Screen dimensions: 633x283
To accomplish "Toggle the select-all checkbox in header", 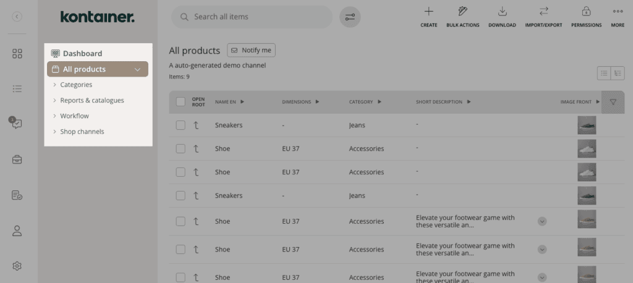I will 181,102.
